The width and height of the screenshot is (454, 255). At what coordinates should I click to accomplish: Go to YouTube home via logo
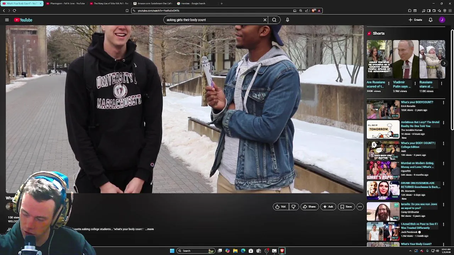[23, 20]
